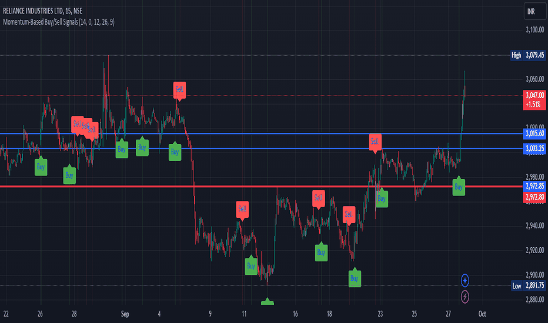
Task: Click the 16 date on the time axis
Action: point(295,314)
